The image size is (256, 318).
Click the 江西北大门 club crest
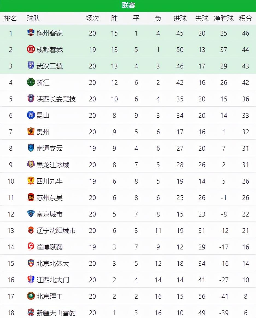pyautogui.click(x=31, y=279)
